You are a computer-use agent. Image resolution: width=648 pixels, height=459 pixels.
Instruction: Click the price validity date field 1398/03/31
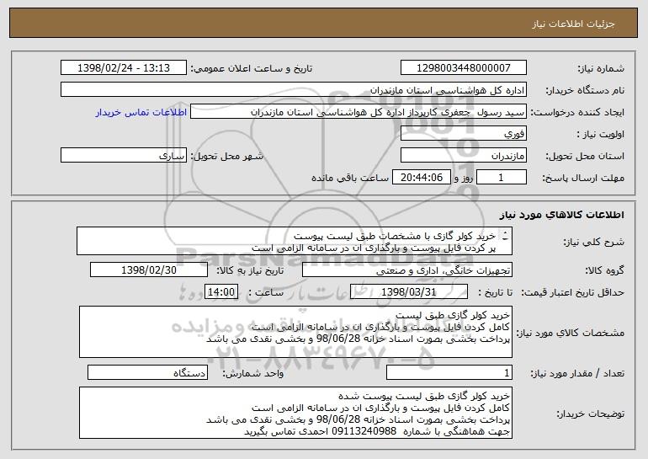coord(409,292)
